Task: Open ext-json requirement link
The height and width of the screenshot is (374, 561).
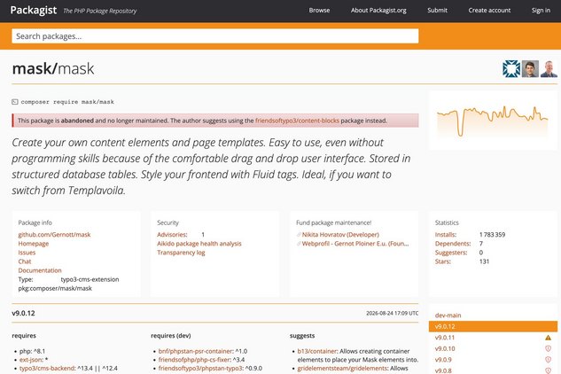Action: point(30,360)
